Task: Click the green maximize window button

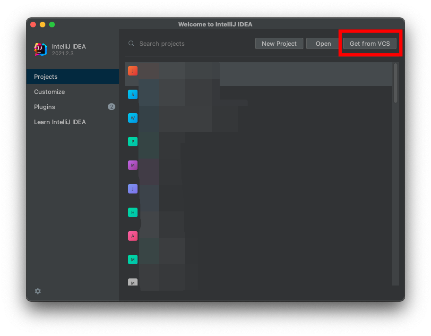Action: (x=52, y=25)
